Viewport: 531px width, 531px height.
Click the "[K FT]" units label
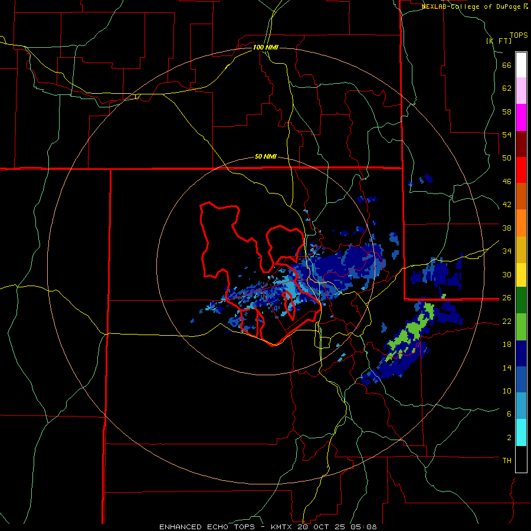[x=499, y=41]
